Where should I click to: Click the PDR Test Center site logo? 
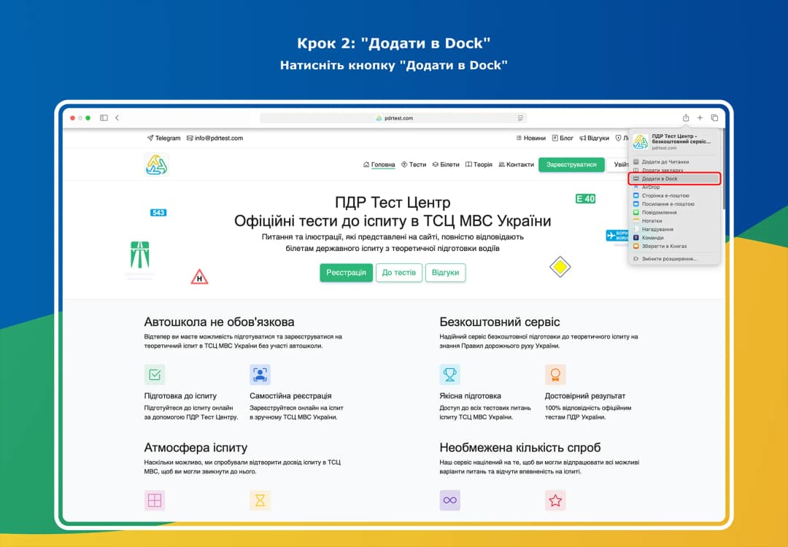pyautogui.click(x=156, y=165)
